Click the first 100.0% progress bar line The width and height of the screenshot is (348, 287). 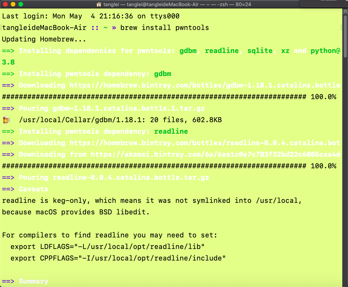169,97
